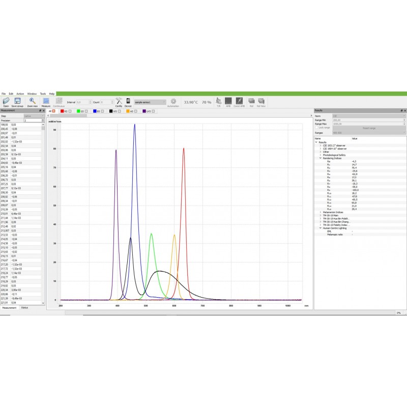Click the Device phone icon
This screenshot has width=407, height=407.
[x=128, y=101]
